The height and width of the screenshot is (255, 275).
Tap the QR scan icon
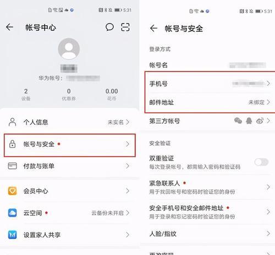(x=125, y=27)
